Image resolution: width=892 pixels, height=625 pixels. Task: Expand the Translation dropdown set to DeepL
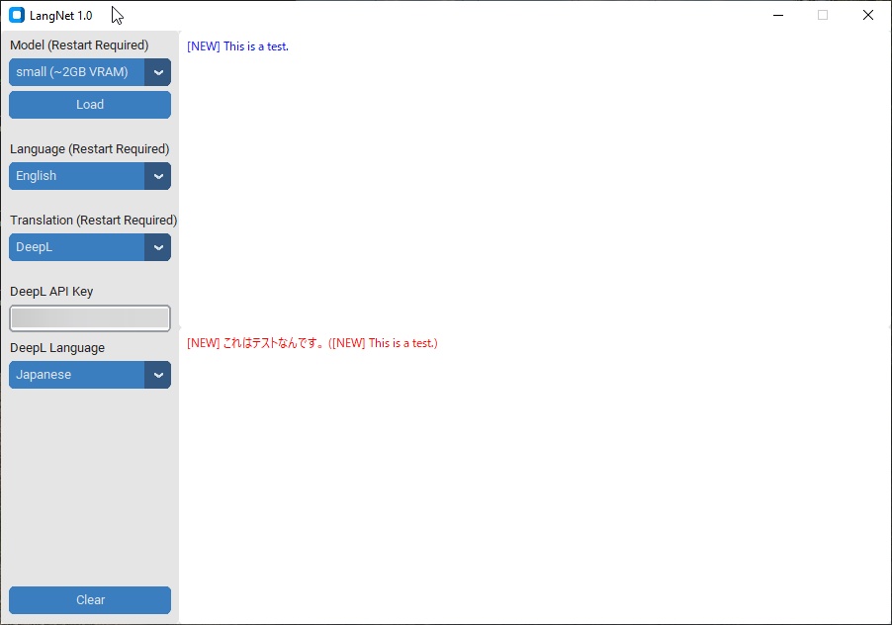(x=90, y=247)
